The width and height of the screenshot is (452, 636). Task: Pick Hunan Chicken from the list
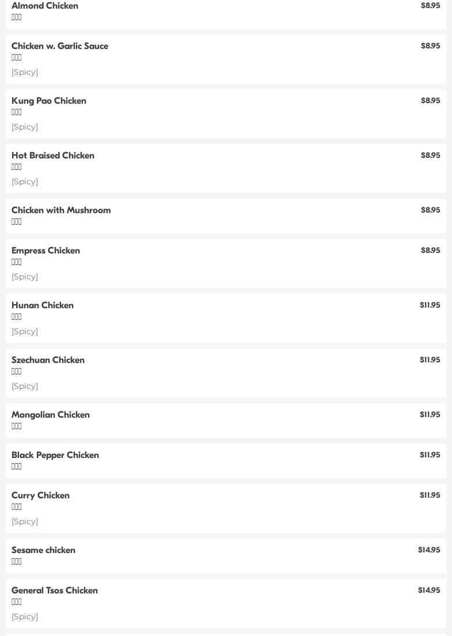(43, 305)
